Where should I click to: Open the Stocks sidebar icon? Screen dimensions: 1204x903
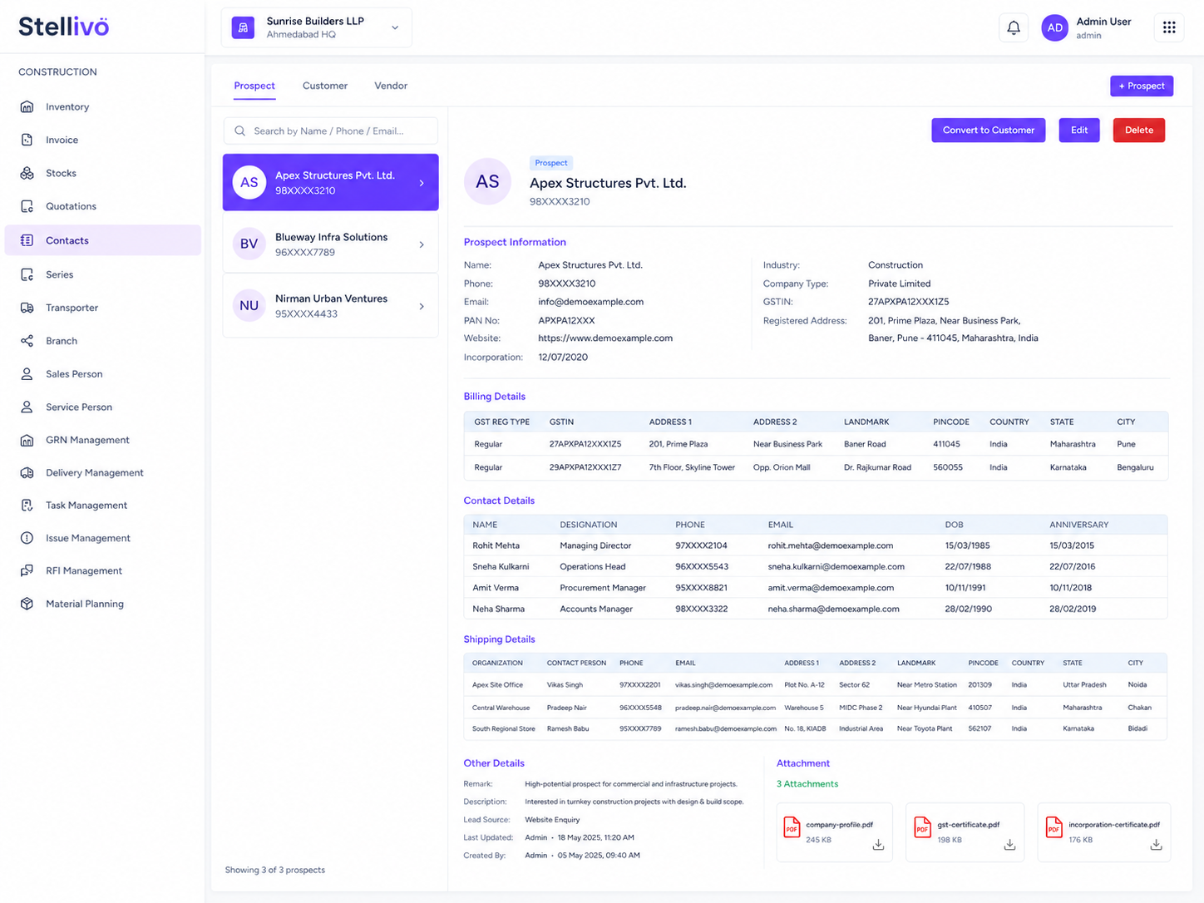click(27, 173)
